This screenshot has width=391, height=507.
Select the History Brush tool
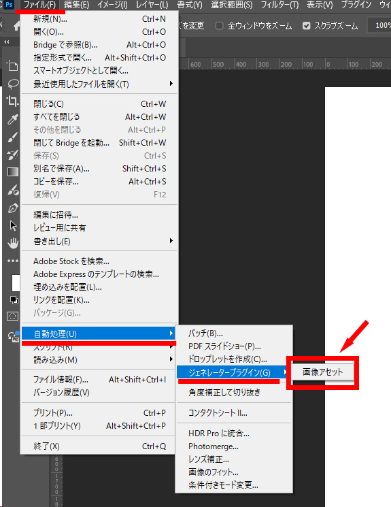click(x=13, y=155)
